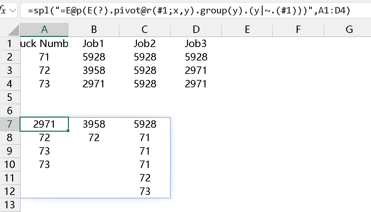Click column G header
The image size is (371, 212).
[x=349, y=30]
